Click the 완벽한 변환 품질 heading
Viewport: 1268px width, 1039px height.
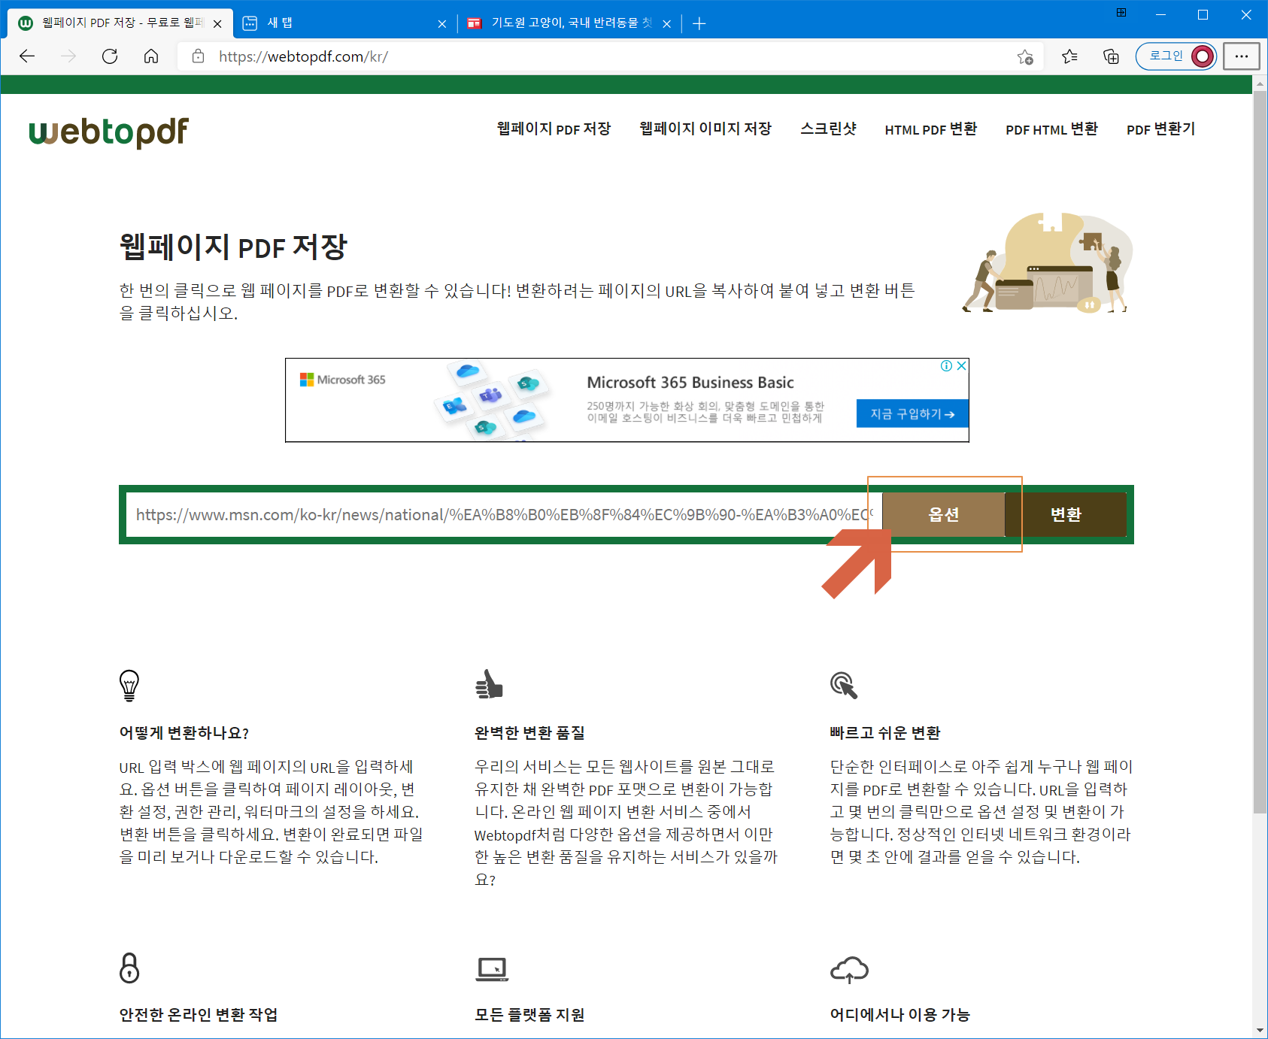click(529, 733)
